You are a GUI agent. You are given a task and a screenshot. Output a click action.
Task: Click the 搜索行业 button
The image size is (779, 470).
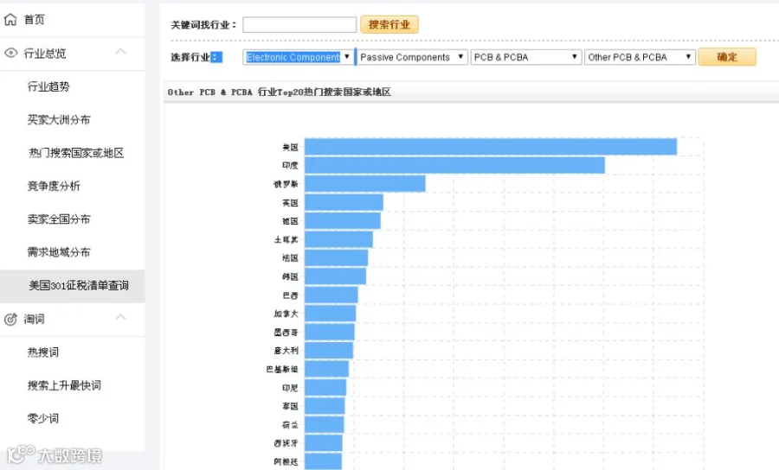[x=389, y=24]
